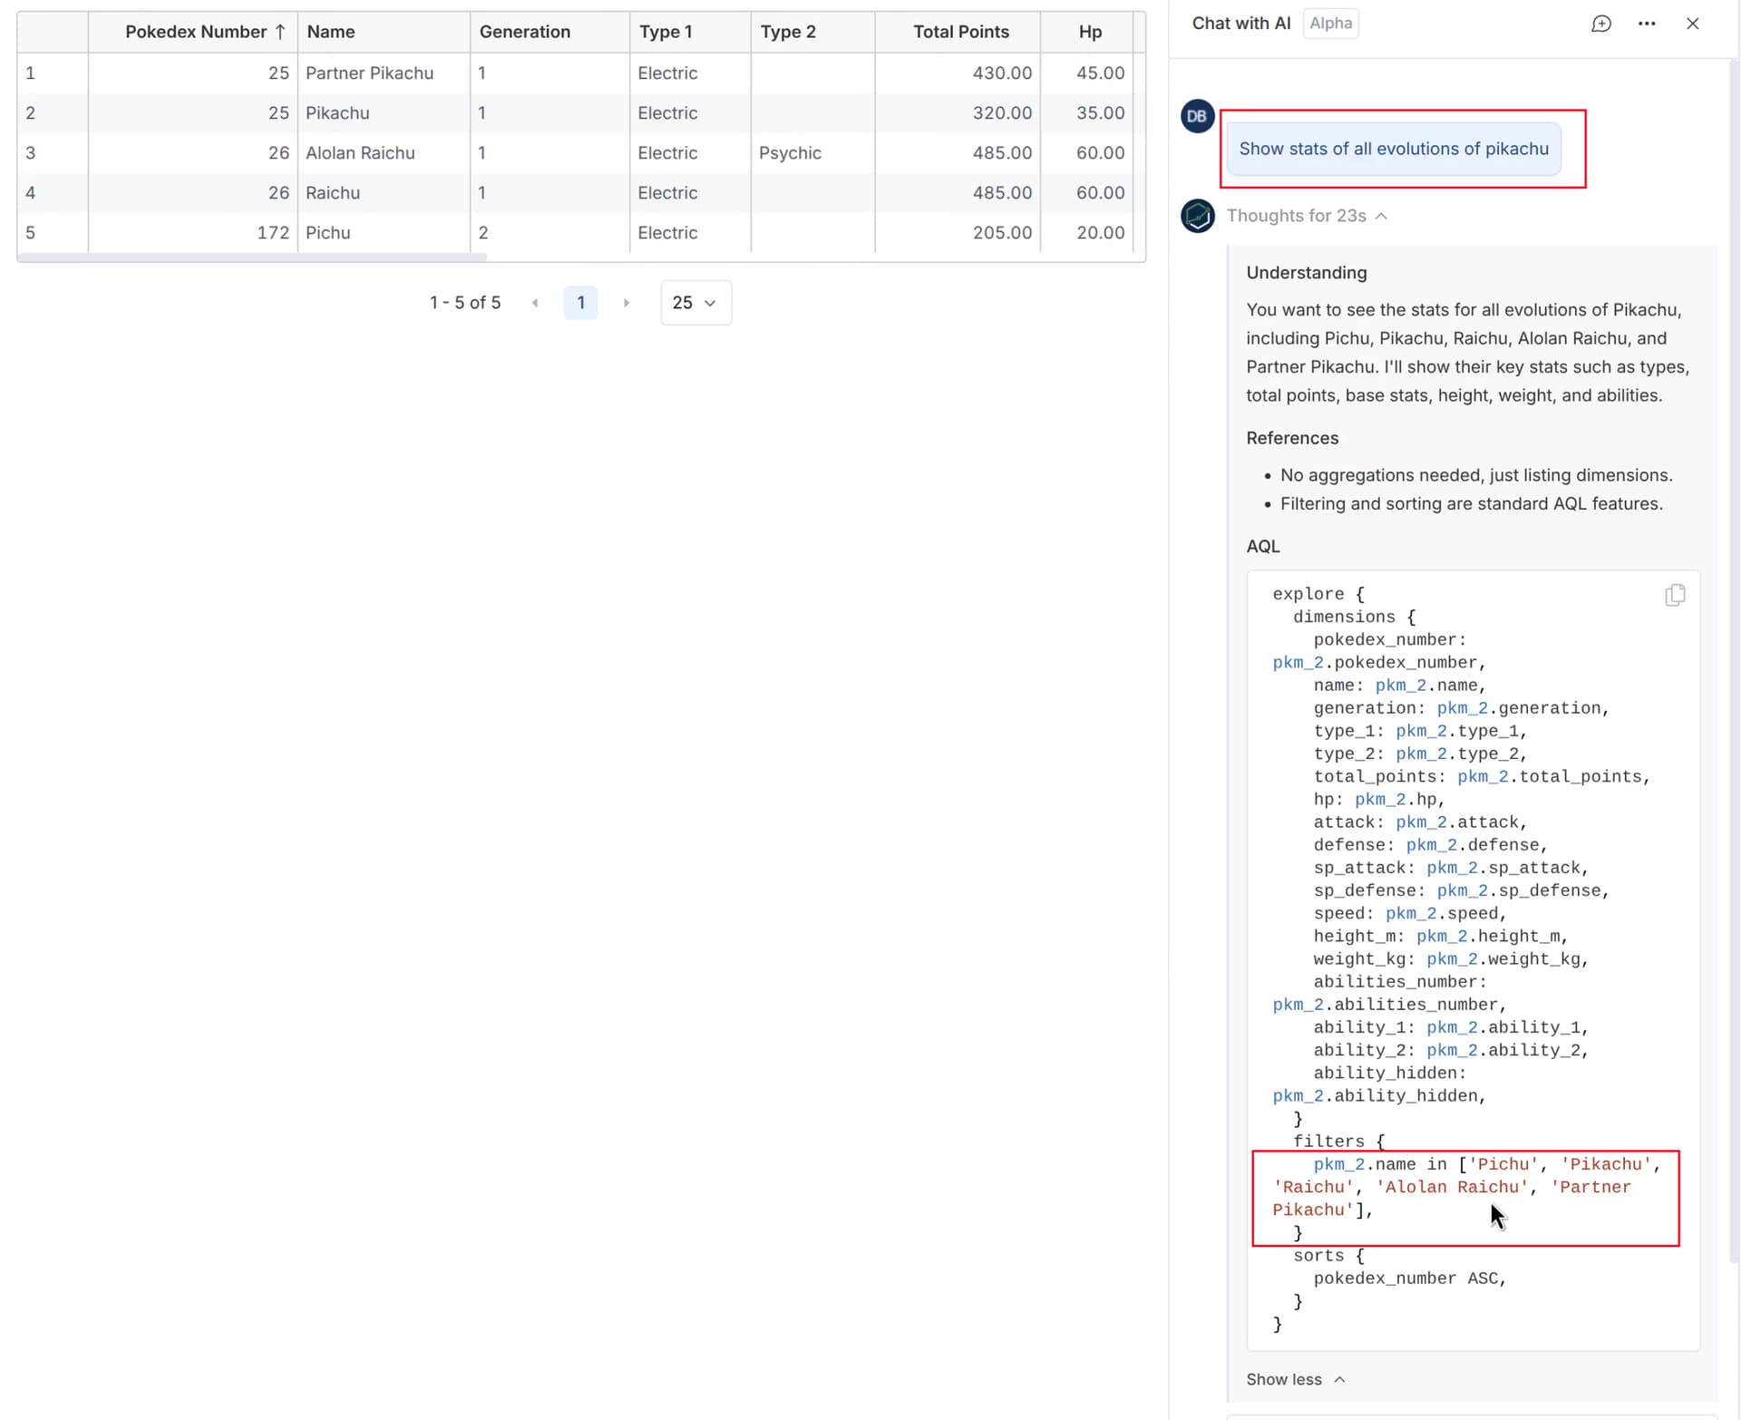This screenshot has width=1741, height=1420.
Task: Close the Chat with AI panel
Action: 1692,24
